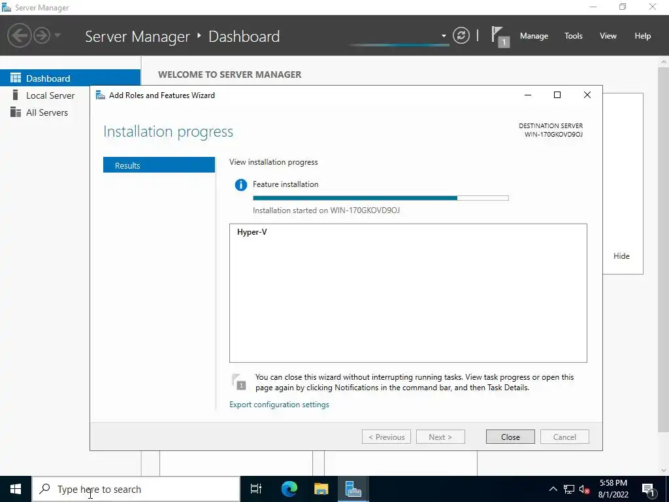Open the navigation history dropdown arrow
The height and width of the screenshot is (502, 669).
57,35
